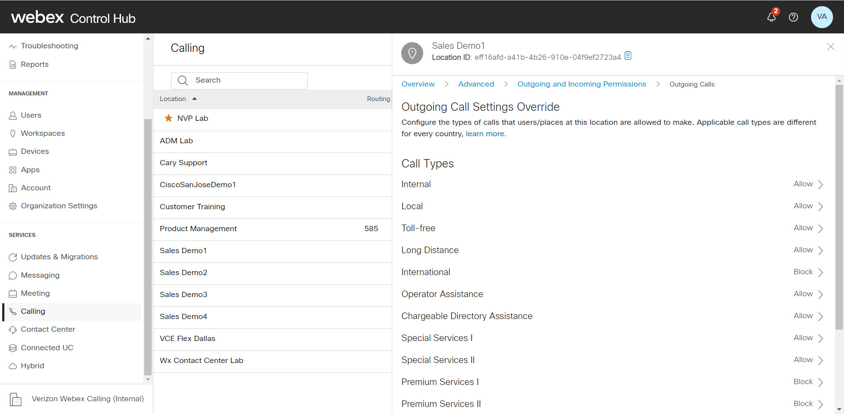Navigate to Outgoing and Incoming Permissions breadcrumb
Viewport: 844px width, 414px height.
pos(581,84)
